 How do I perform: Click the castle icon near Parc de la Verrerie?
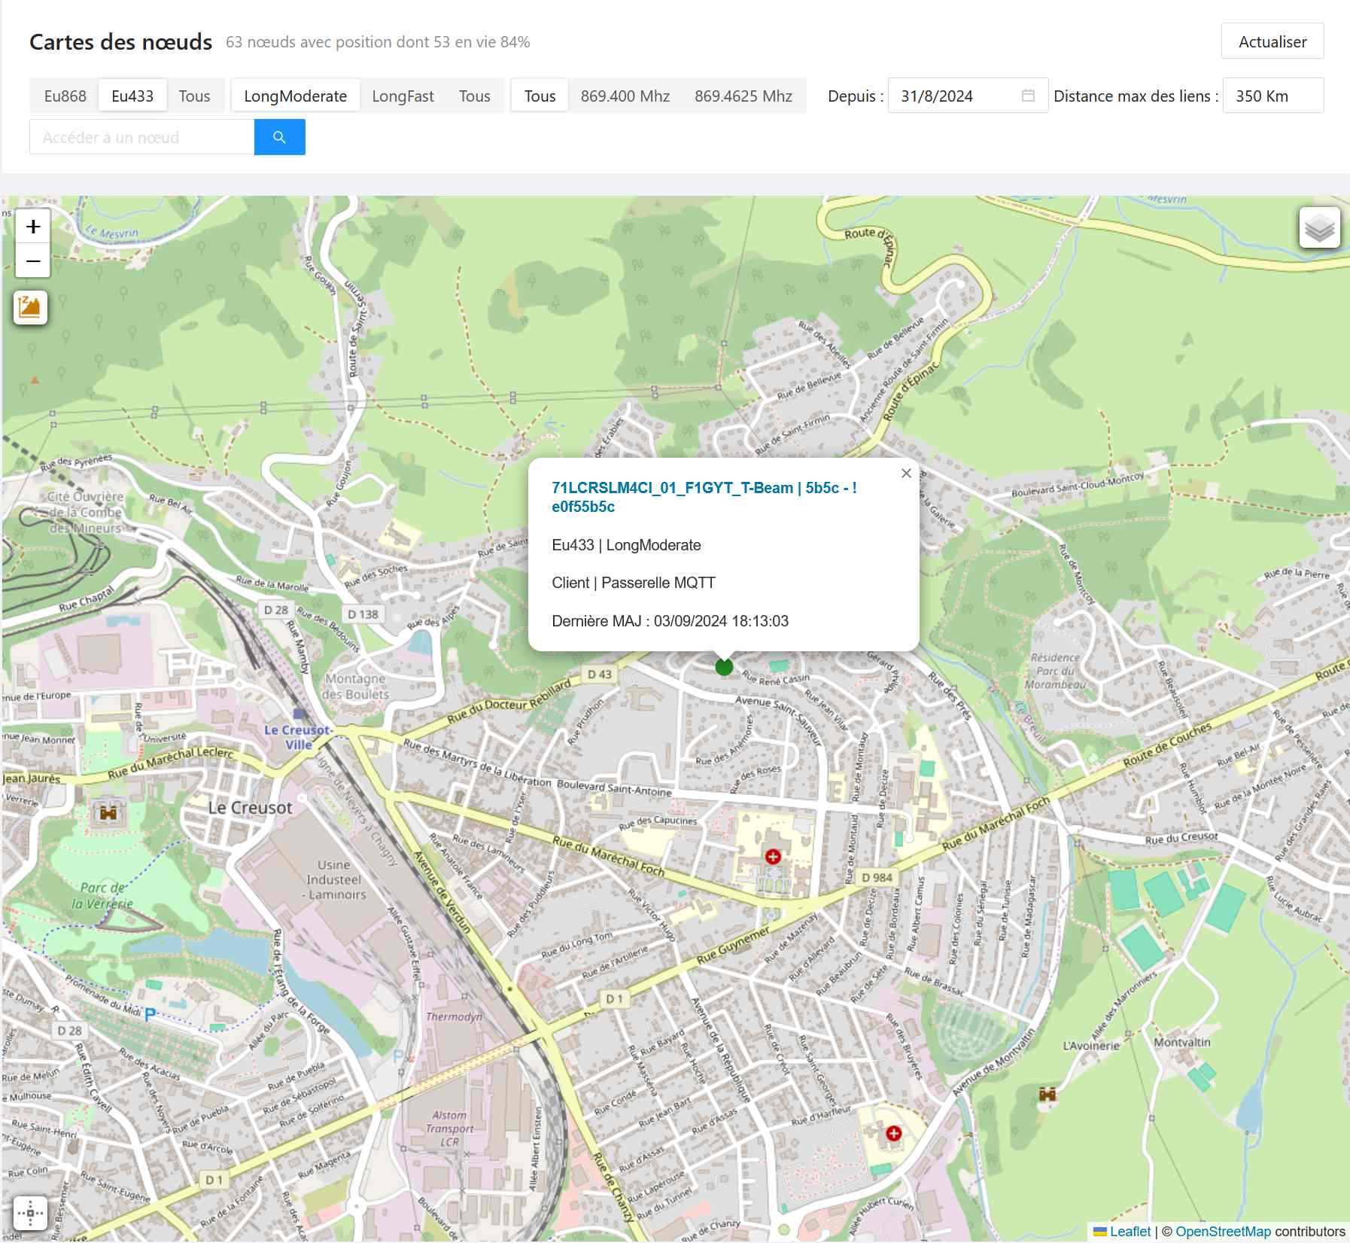108,812
